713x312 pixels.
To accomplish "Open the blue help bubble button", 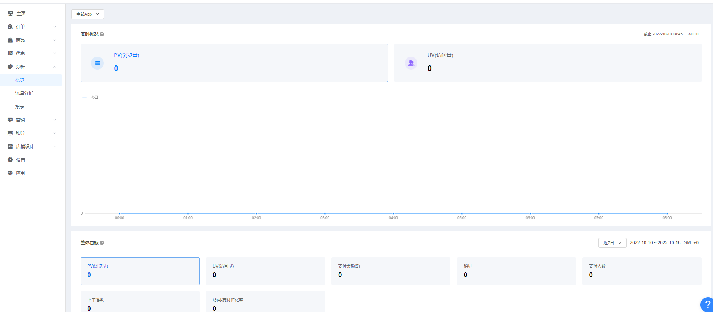I will (x=707, y=304).
